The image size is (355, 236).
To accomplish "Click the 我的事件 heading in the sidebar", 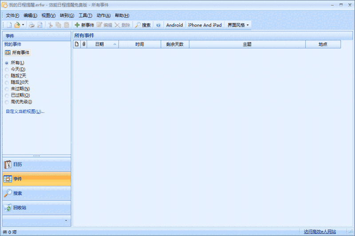I will [x=13, y=44].
